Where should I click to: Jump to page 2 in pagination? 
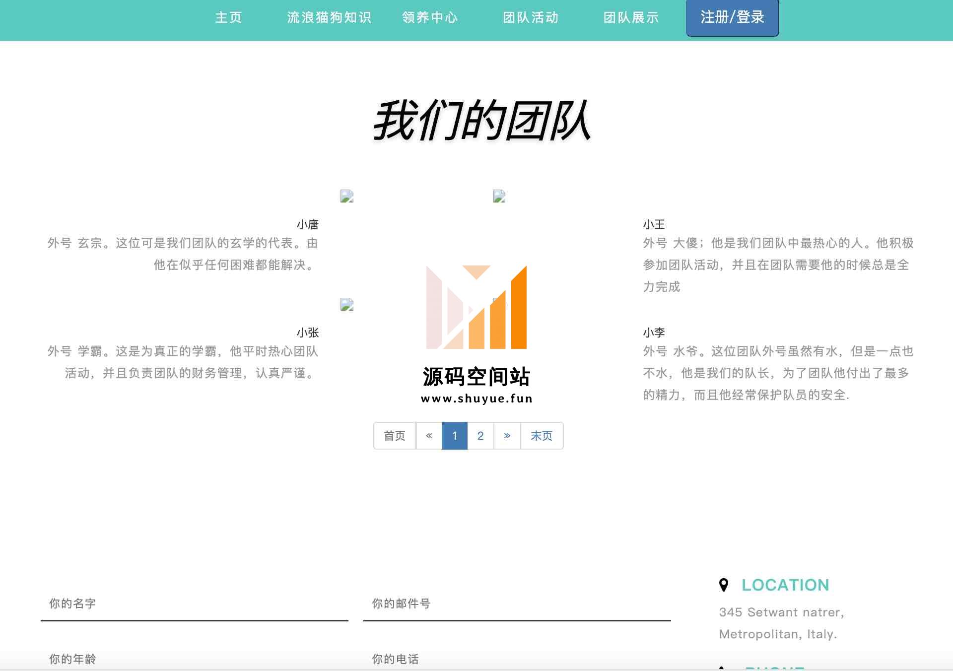(x=480, y=436)
